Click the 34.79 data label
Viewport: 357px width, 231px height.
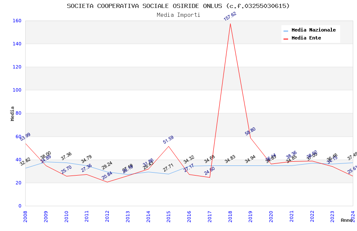point(86,159)
